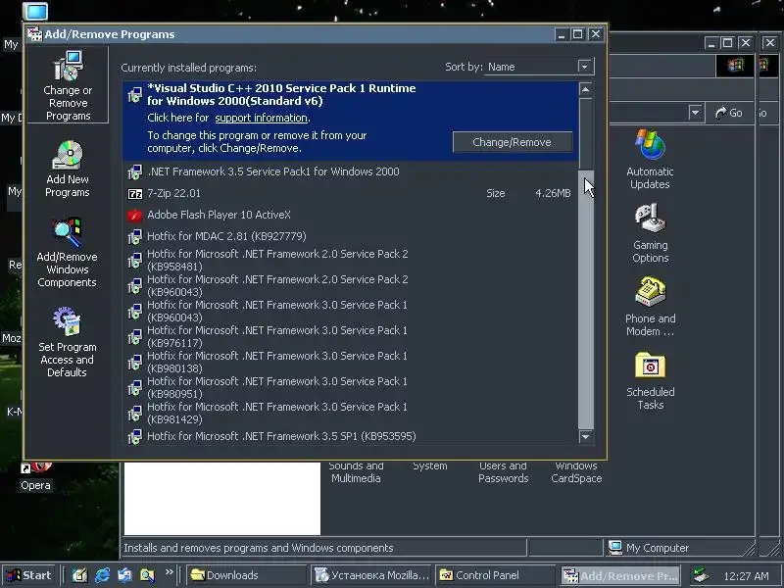The width and height of the screenshot is (784, 588).
Task: Click the 12:27 AM clock
Action: (746, 576)
